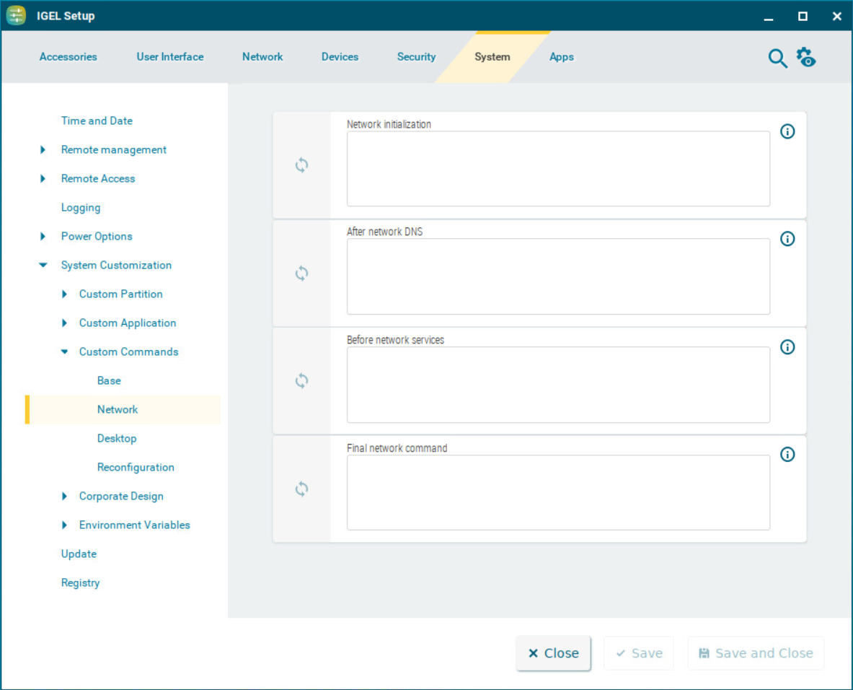This screenshot has height=690, width=853.
Task: Collapse the System Customization node
Action: (43, 266)
